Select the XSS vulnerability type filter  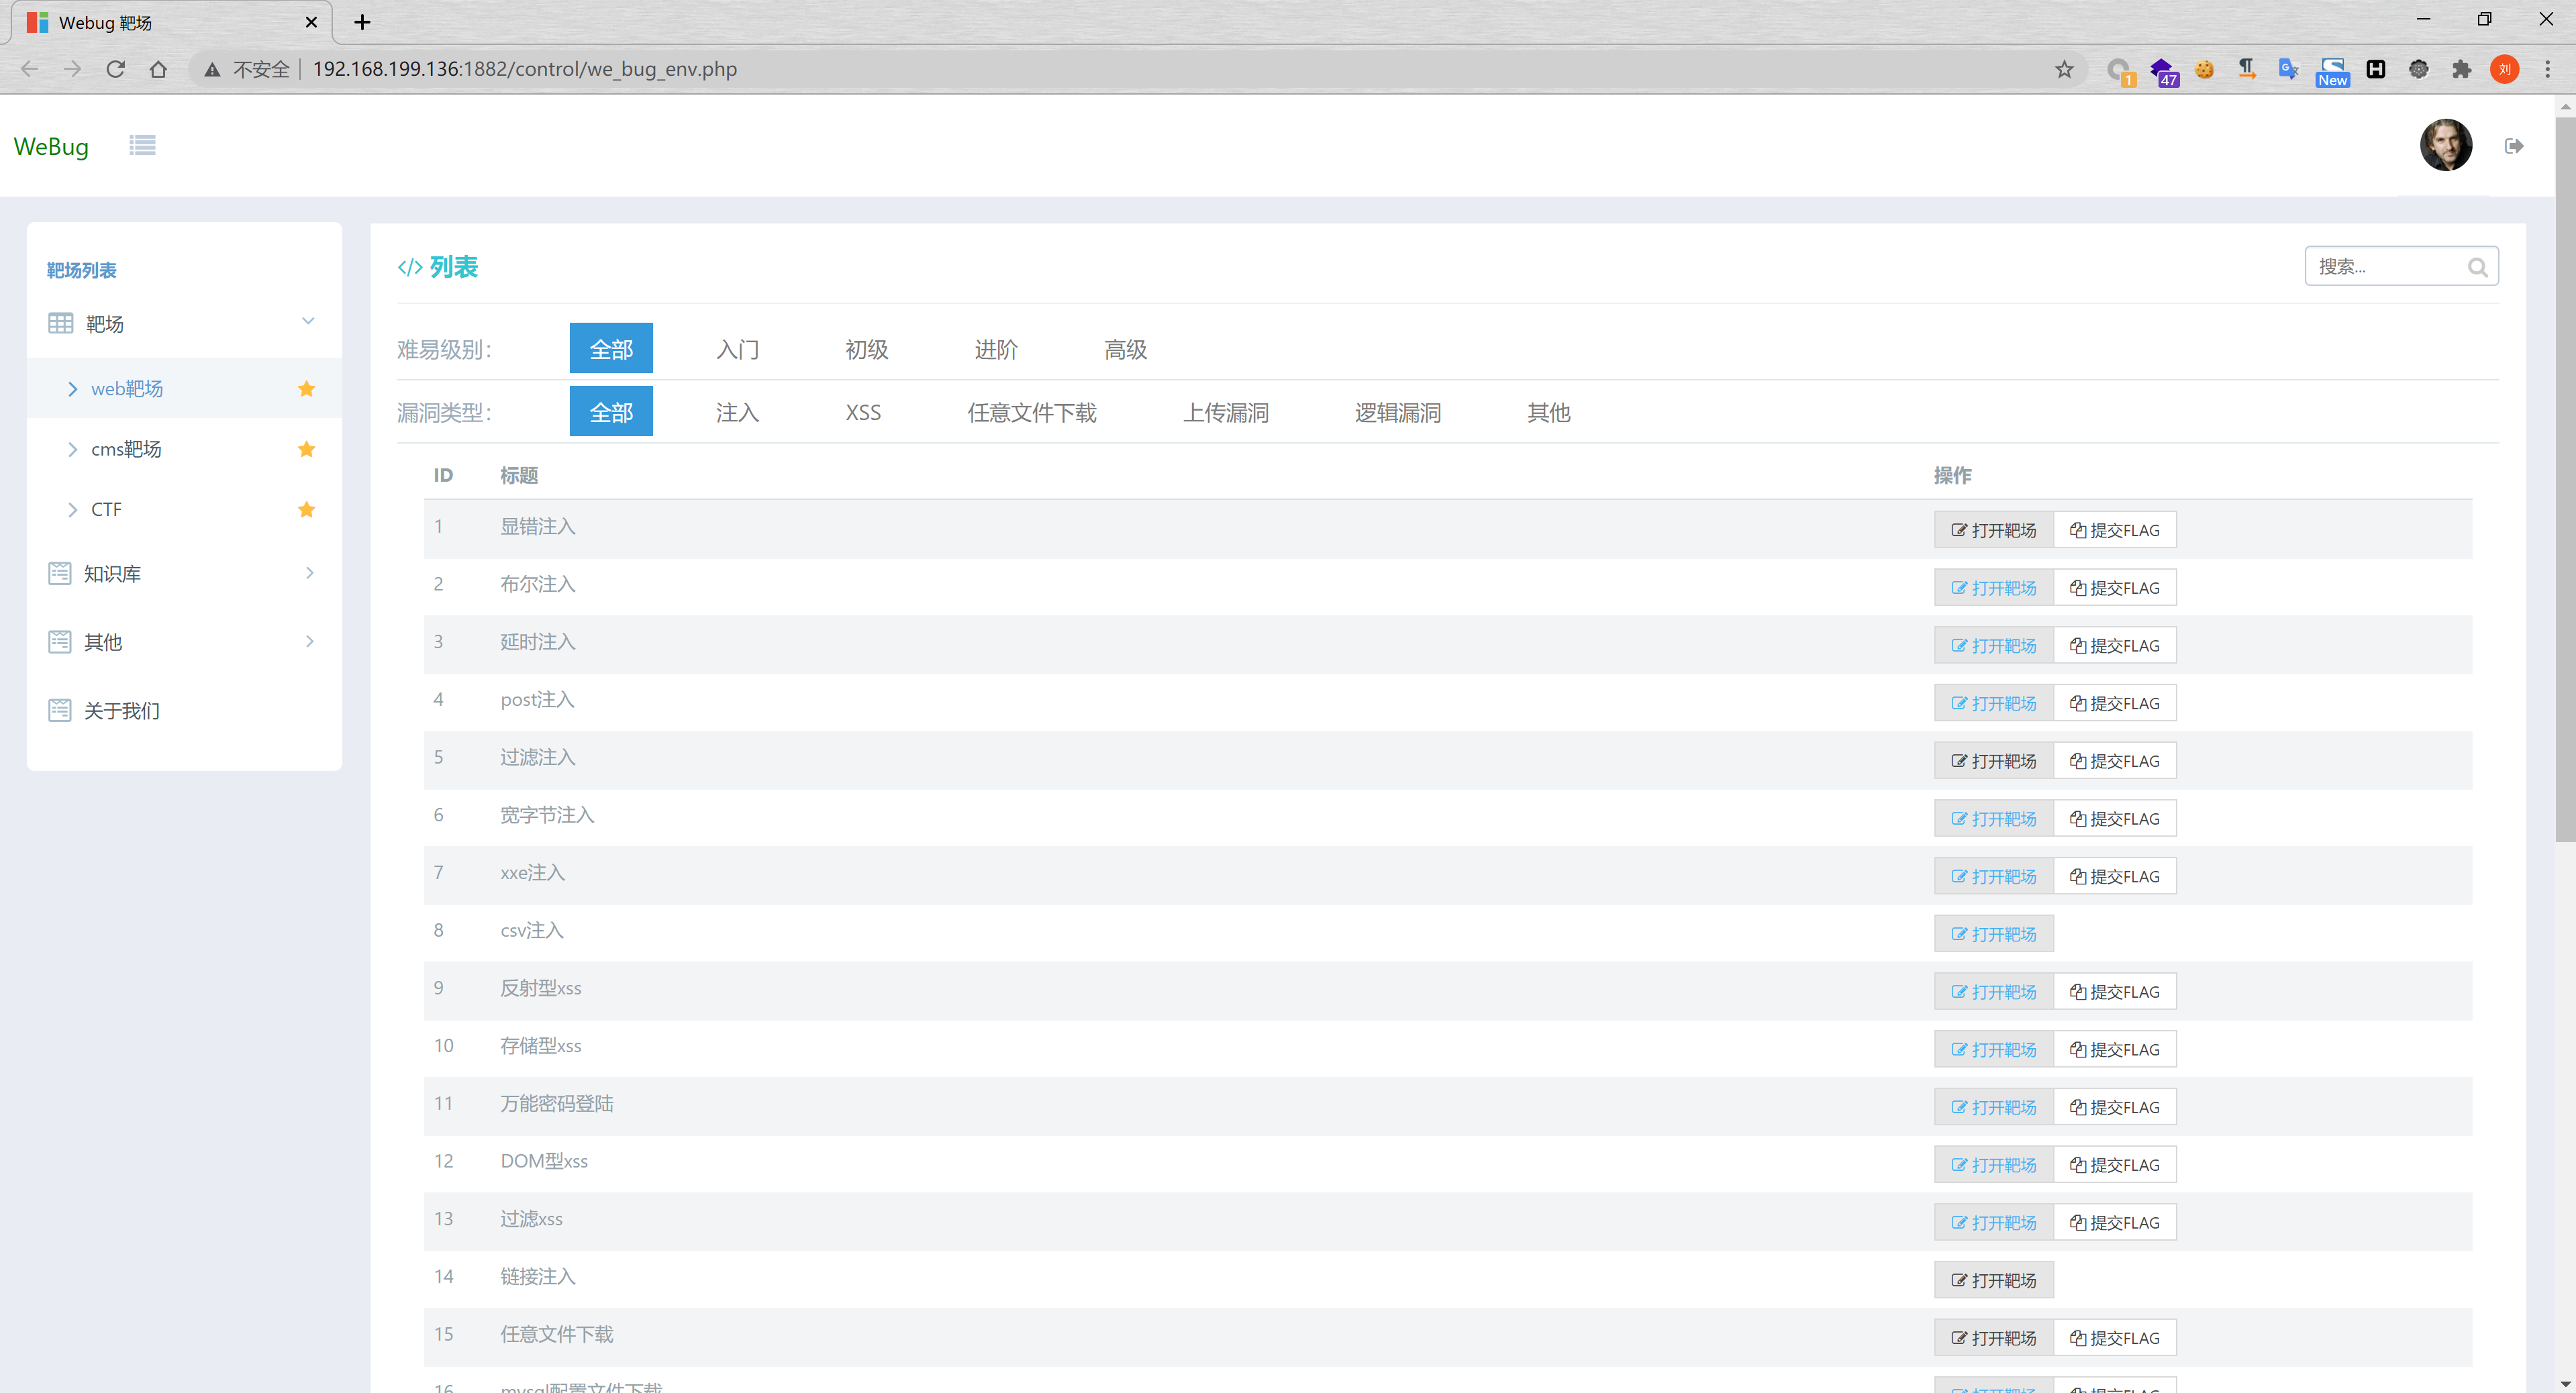[x=863, y=412]
